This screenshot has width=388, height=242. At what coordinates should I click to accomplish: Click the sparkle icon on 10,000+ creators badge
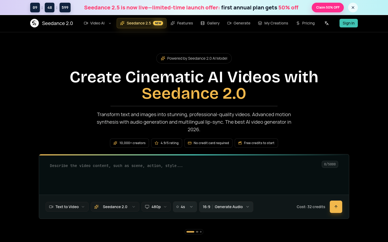(115, 143)
